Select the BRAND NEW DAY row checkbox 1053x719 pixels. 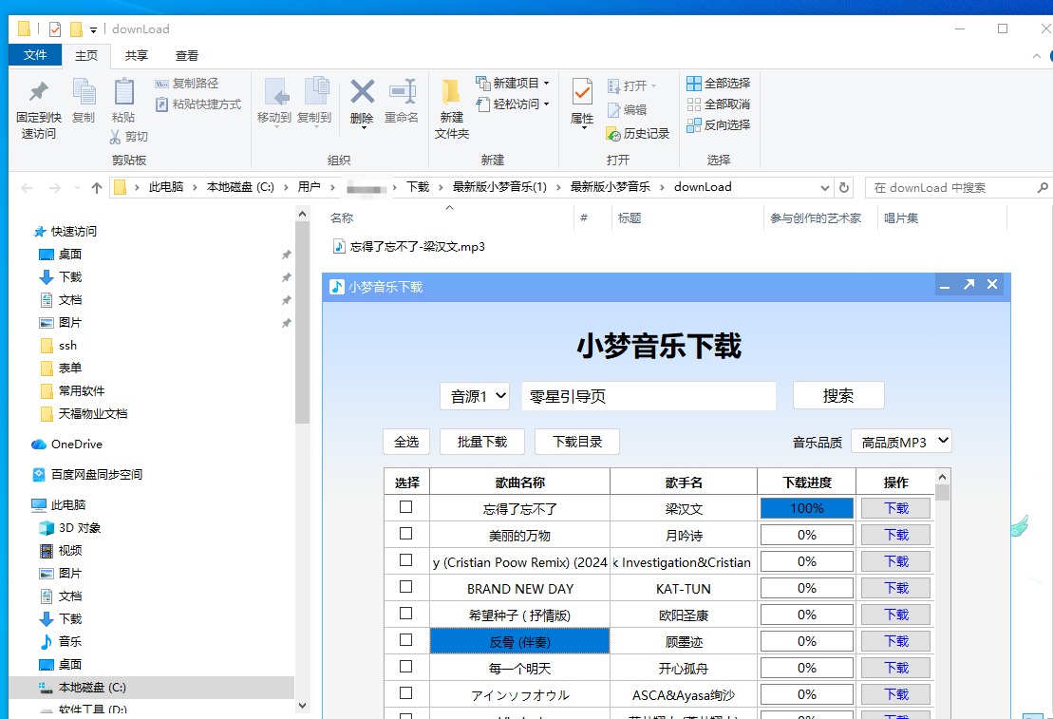coord(406,587)
